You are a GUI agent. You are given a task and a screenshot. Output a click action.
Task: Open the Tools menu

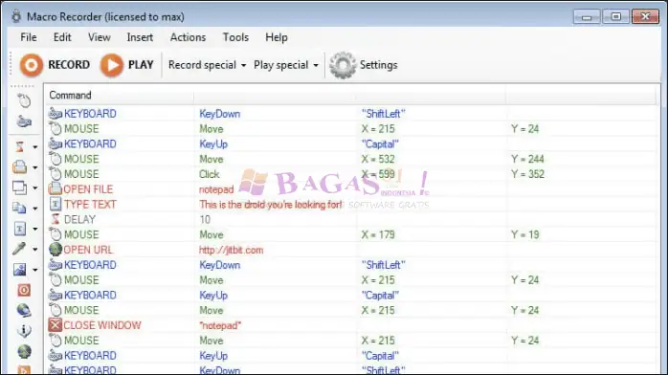click(x=235, y=37)
